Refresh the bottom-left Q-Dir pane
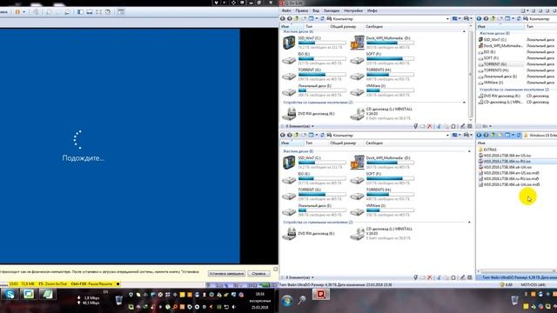Screen dimensions: 557x313 pyautogui.click(x=322, y=136)
